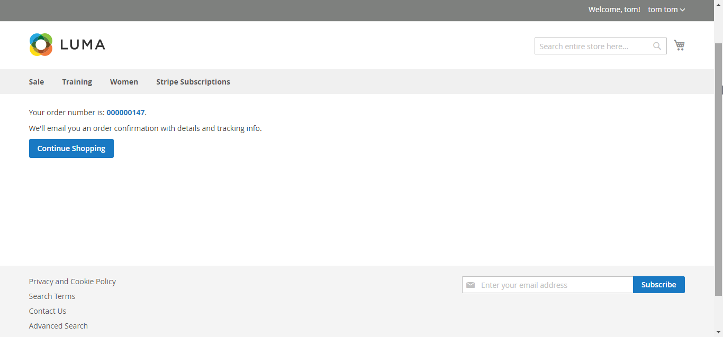Click the Luma logo icon
The image size is (723, 337).
tap(41, 45)
